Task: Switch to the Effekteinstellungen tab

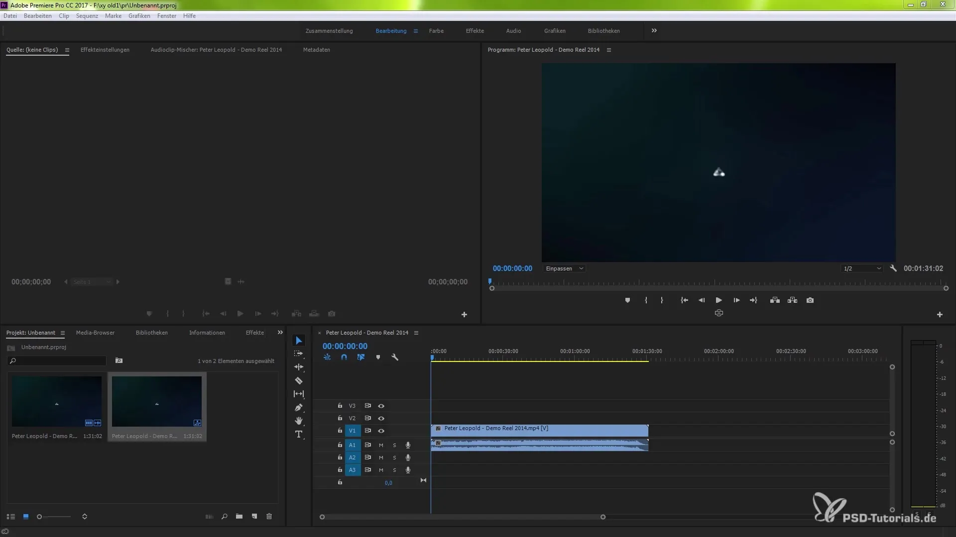Action: click(x=105, y=50)
